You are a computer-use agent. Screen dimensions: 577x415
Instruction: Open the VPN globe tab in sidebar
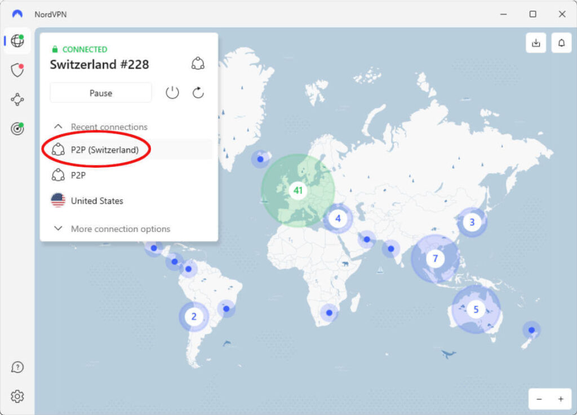(x=17, y=41)
